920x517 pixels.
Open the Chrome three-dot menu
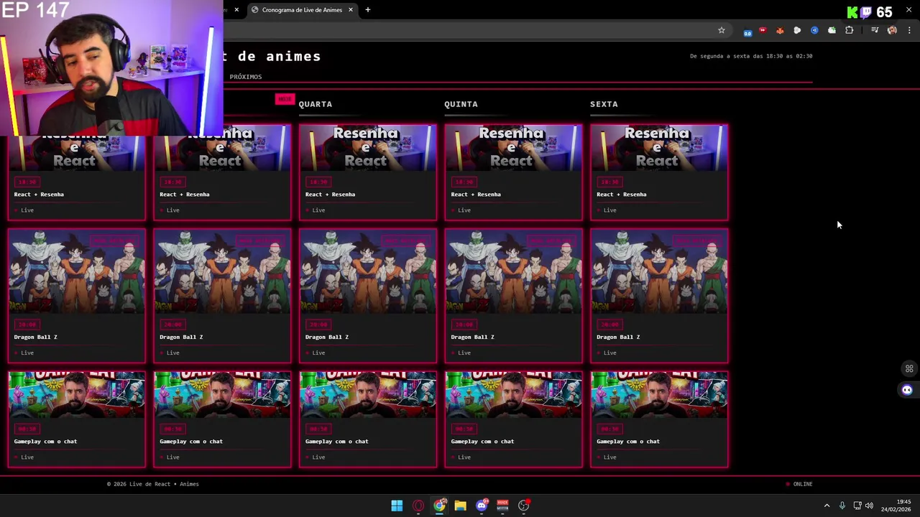(x=909, y=30)
